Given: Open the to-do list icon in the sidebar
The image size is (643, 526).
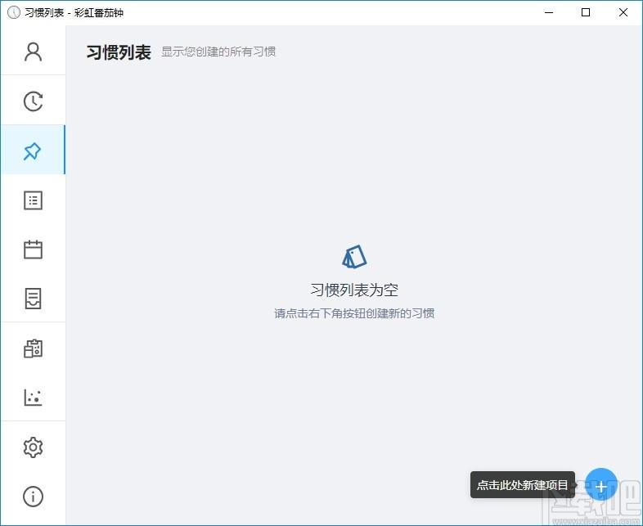Looking at the screenshot, I should [x=33, y=200].
